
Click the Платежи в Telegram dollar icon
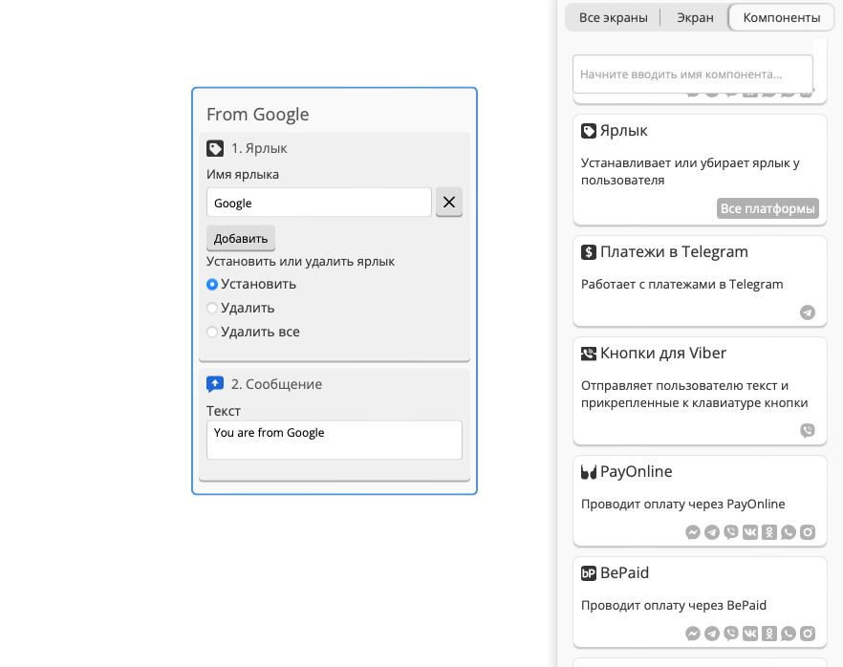click(x=589, y=251)
